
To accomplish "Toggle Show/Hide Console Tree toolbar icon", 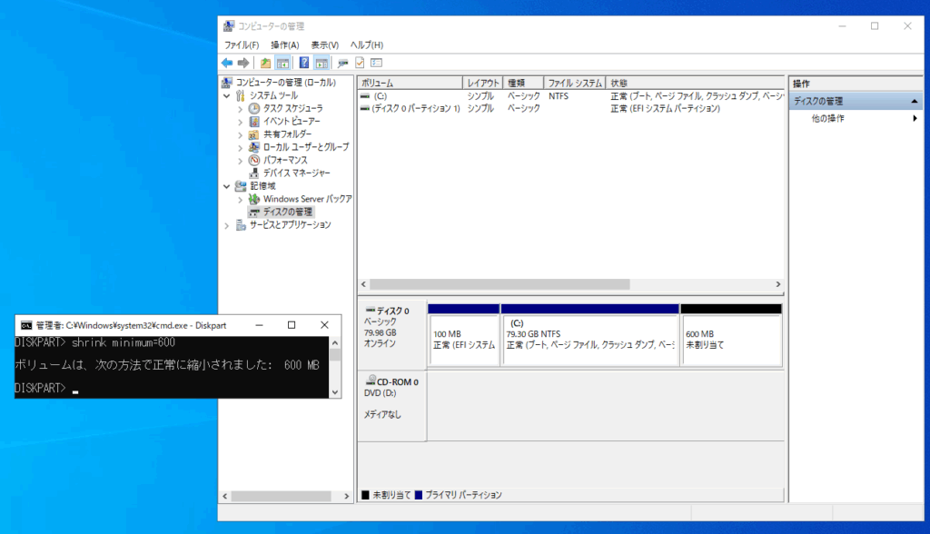I will 282,63.
